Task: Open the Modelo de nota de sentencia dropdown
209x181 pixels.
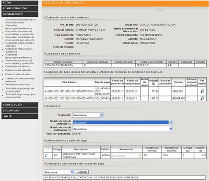Action: coord(123,122)
